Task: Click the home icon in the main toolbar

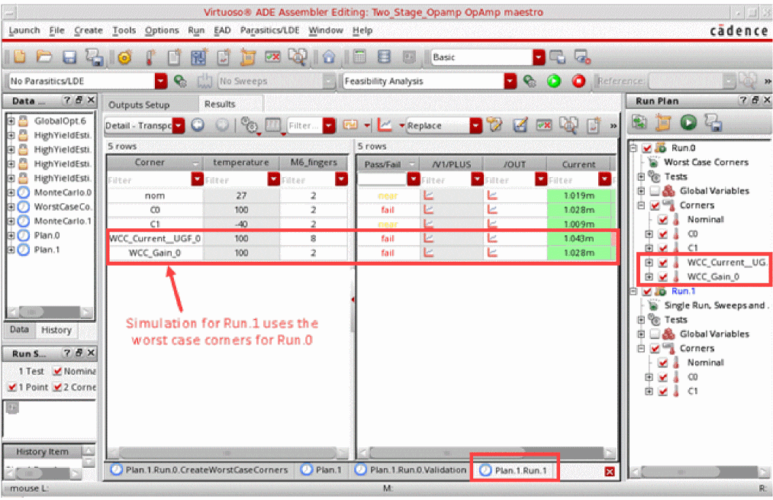Action: click(x=328, y=57)
